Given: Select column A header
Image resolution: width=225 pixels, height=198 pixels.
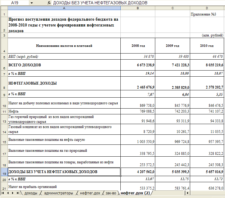Looking at the screenshot, I should [x=64, y=8].
